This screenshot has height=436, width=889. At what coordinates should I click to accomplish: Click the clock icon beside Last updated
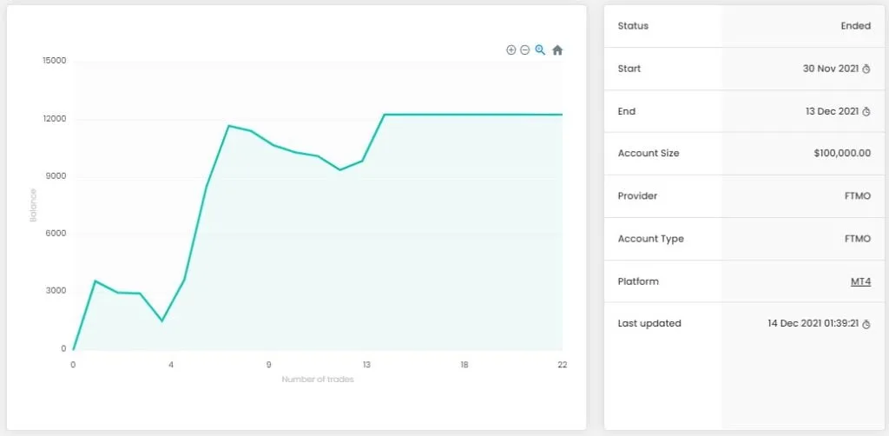[866, 324]
